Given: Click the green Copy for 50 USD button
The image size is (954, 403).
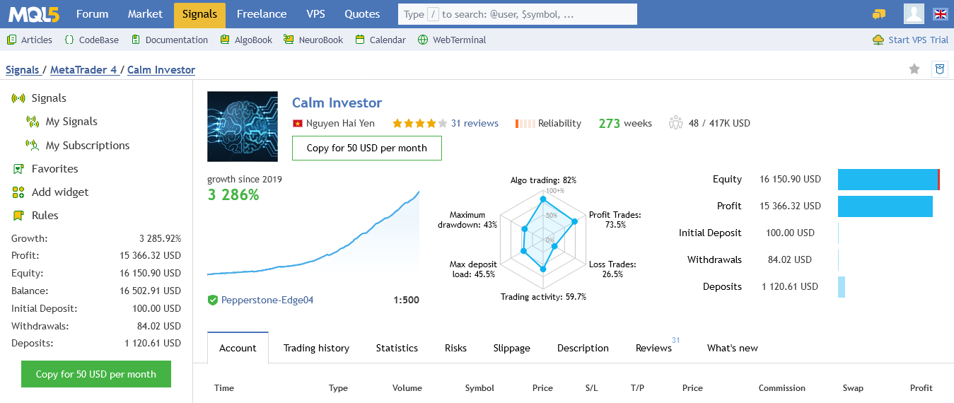Looking at the screenshot, I should pos(96,374).
